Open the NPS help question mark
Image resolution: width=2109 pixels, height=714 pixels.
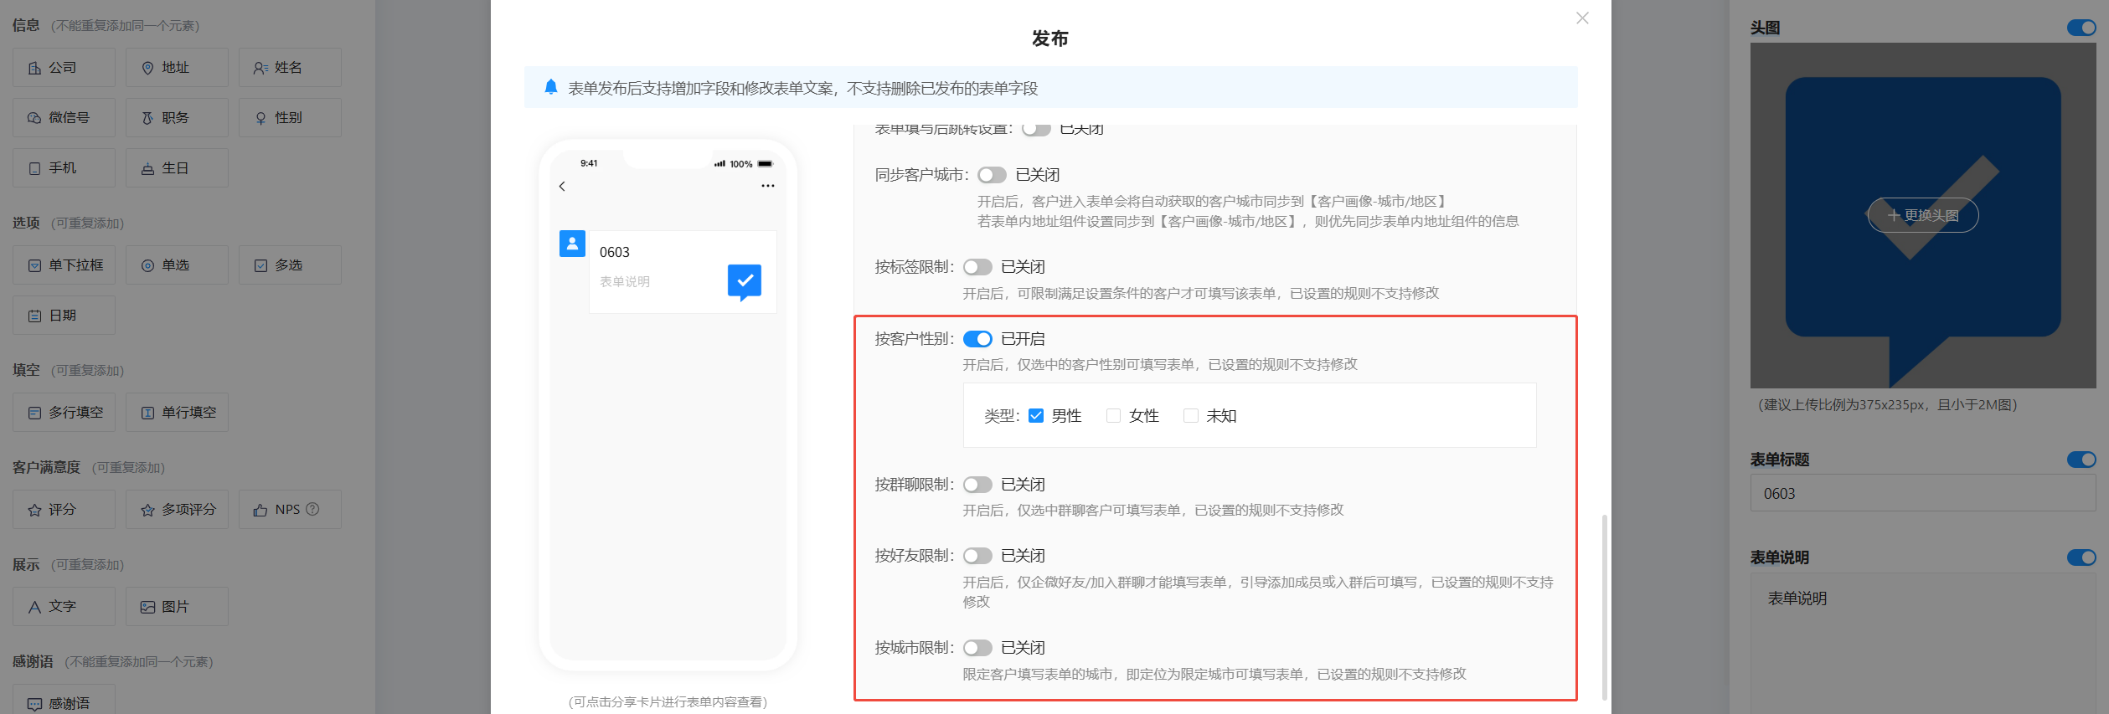pyautogui.click(x=312, y=509)
